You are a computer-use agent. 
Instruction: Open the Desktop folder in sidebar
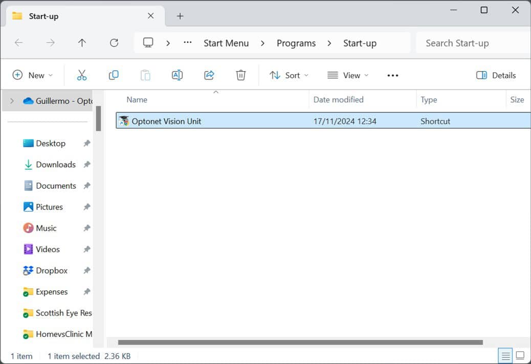(x=51, y=144)
